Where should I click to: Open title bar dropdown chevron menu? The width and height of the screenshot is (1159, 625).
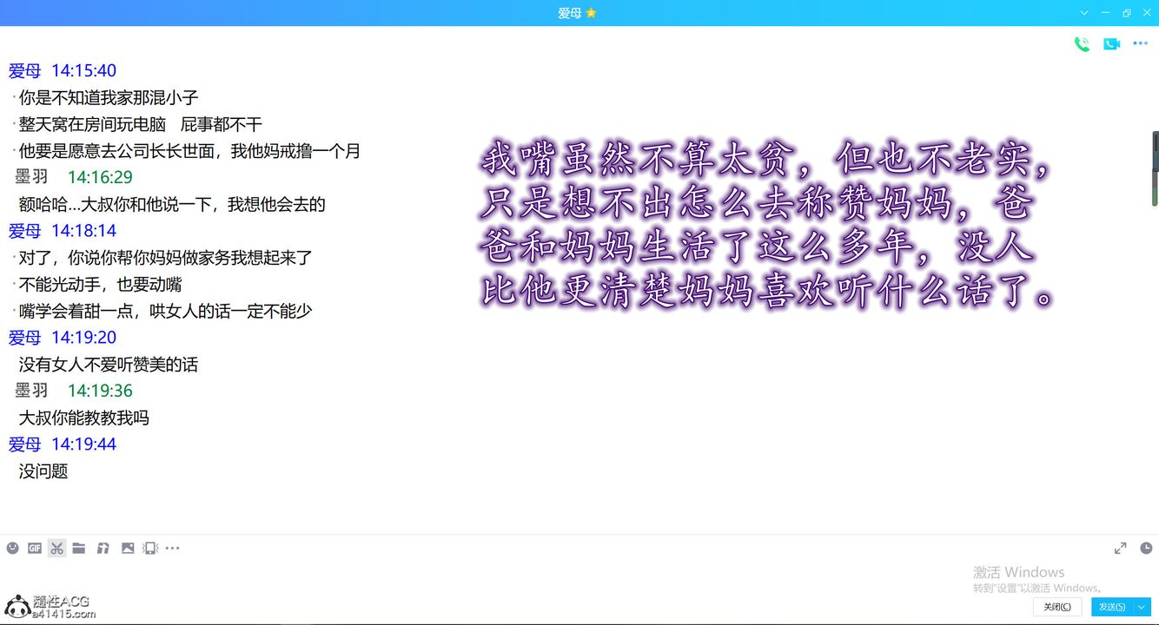pyautogui.click(x=1084, y=13)
